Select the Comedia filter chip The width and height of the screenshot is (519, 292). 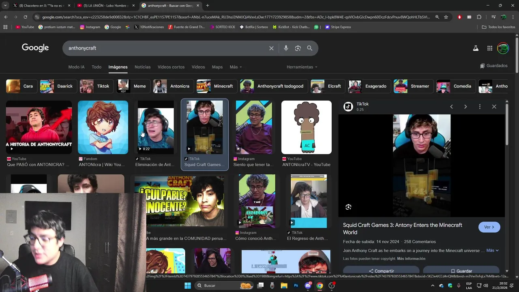coord(455,86)
